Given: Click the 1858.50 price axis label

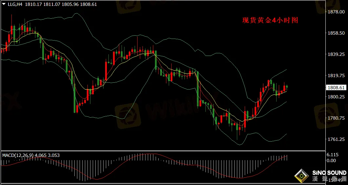Looking at the screenshot, I should [336, 33].
